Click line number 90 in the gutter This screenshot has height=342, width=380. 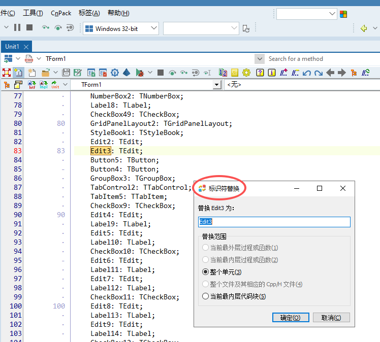pyautogui.click(x=18, y=215)
